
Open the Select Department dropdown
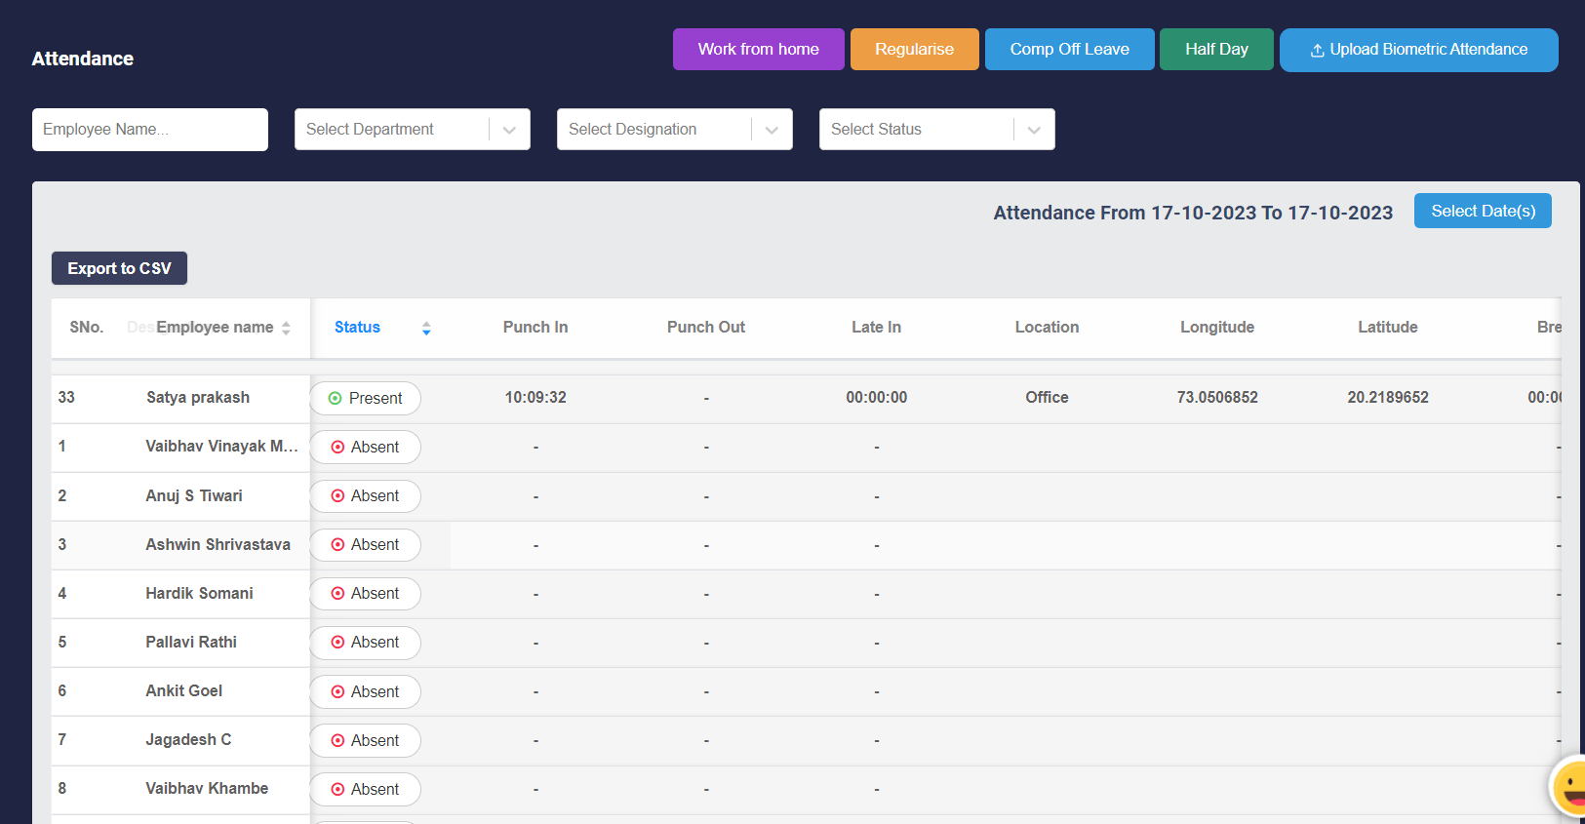[412, 130]
